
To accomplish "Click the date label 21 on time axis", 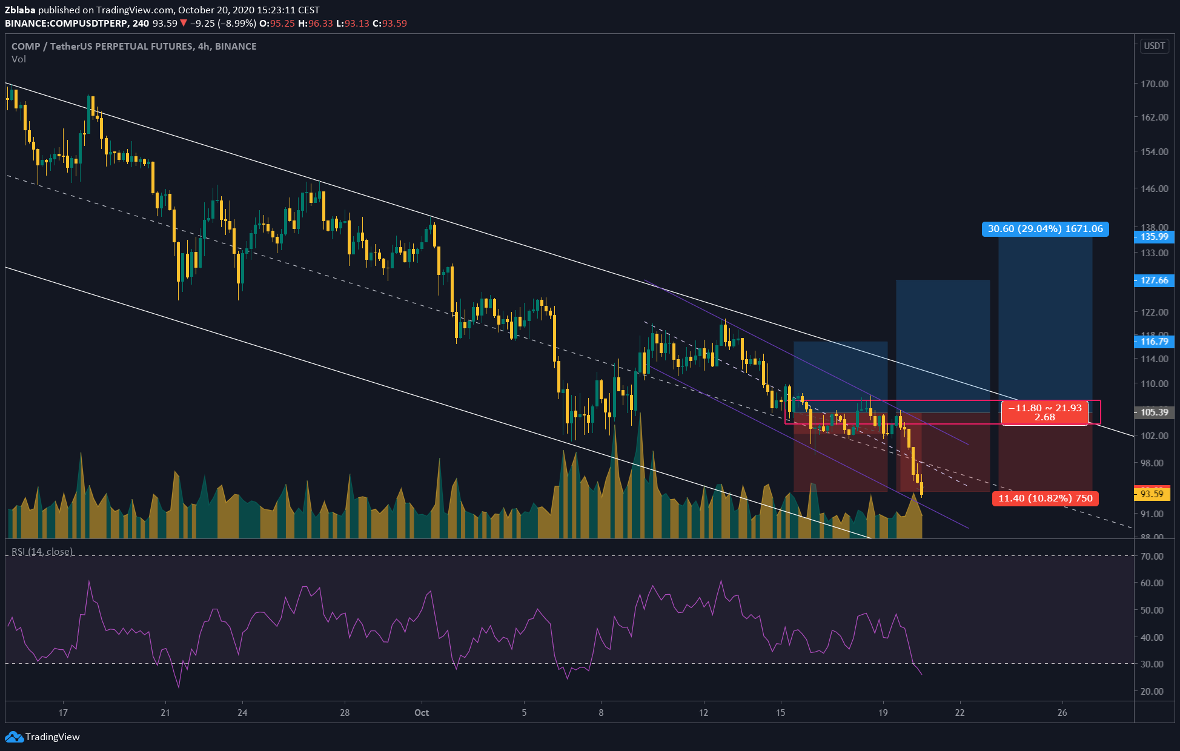I will (165, 713).
